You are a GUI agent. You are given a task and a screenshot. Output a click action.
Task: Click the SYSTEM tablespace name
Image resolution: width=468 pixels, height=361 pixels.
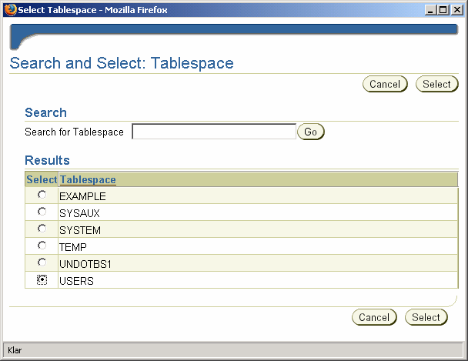pyautogui.click(x=80, y=230)
